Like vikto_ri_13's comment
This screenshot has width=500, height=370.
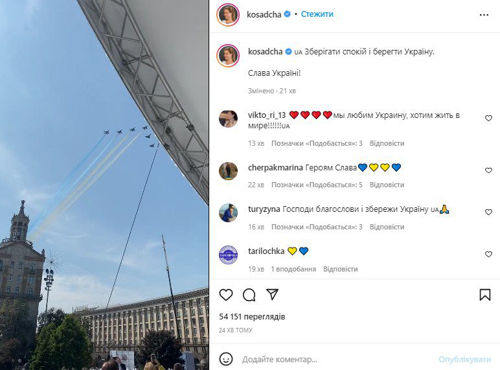(x=488, y=119)
